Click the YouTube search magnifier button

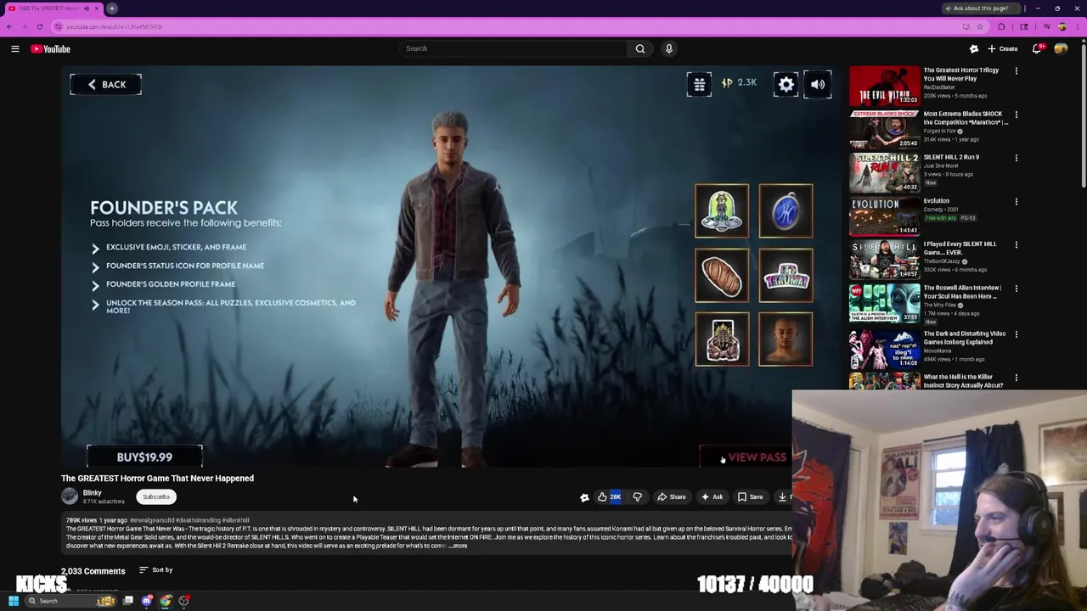click(x=640, y=48)
